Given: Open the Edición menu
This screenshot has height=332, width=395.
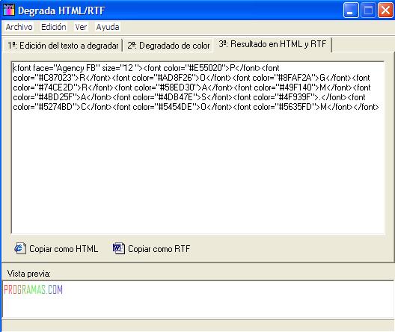Looking at the screenshot, I should [x=54, y=27].
